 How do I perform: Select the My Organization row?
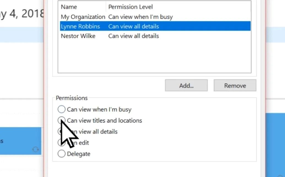pos(83,17)
